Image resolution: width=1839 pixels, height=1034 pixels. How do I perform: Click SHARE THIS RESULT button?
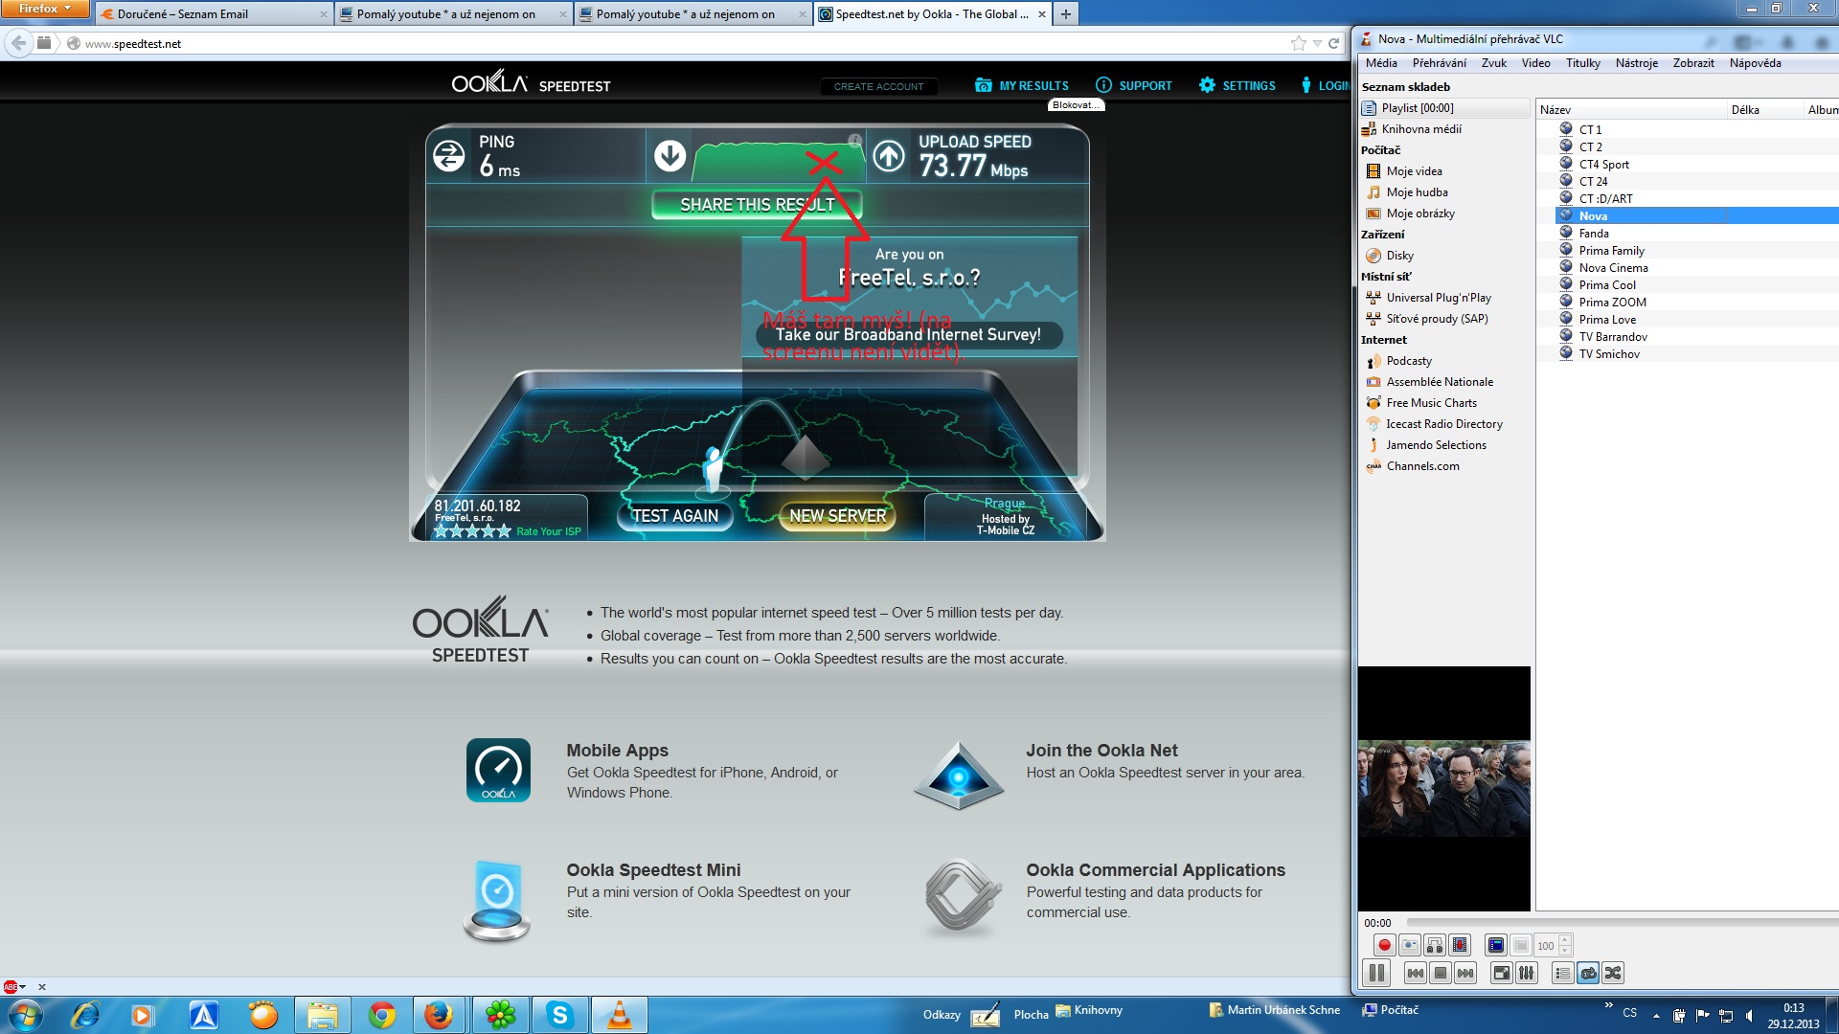757,205
